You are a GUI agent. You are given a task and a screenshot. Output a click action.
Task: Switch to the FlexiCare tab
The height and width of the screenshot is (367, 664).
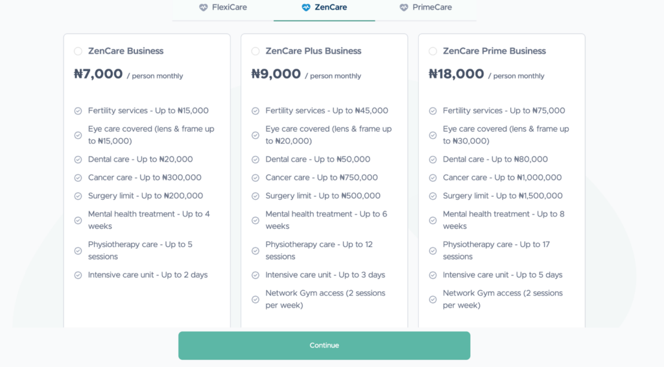click(x=223, y=8)
